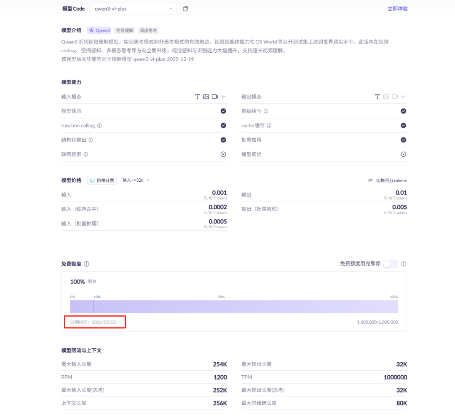Viewport: 455px width, 420px height.
Task: Click the 联网搜索 unsupported cross icon
Action: click(223, 154)
